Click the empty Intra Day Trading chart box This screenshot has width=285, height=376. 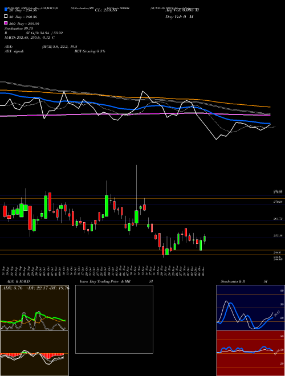(x=114, y=319)
